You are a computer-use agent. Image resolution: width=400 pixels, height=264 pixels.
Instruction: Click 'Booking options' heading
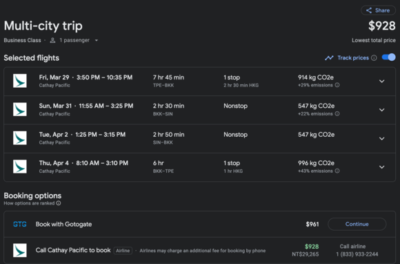pos(32,196)
